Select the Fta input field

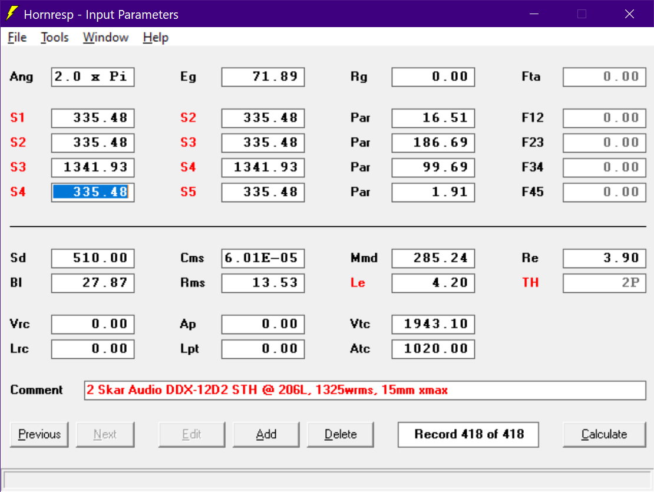(x=604, y=77)
